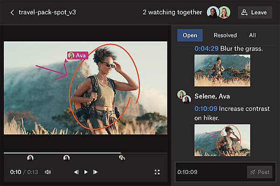Switch to the Open comments tab
This screenshot has width=280, height=186.
coord(190,35)
